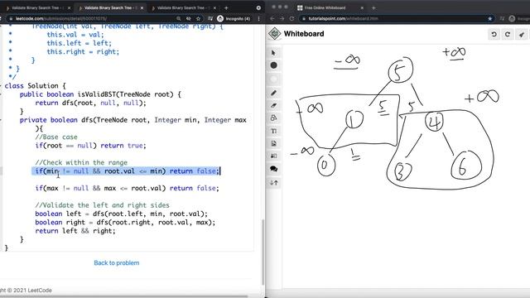Close the first Validate Binary Search Tree tab
The image size is (530, 298).
click(x=69, y=7)
